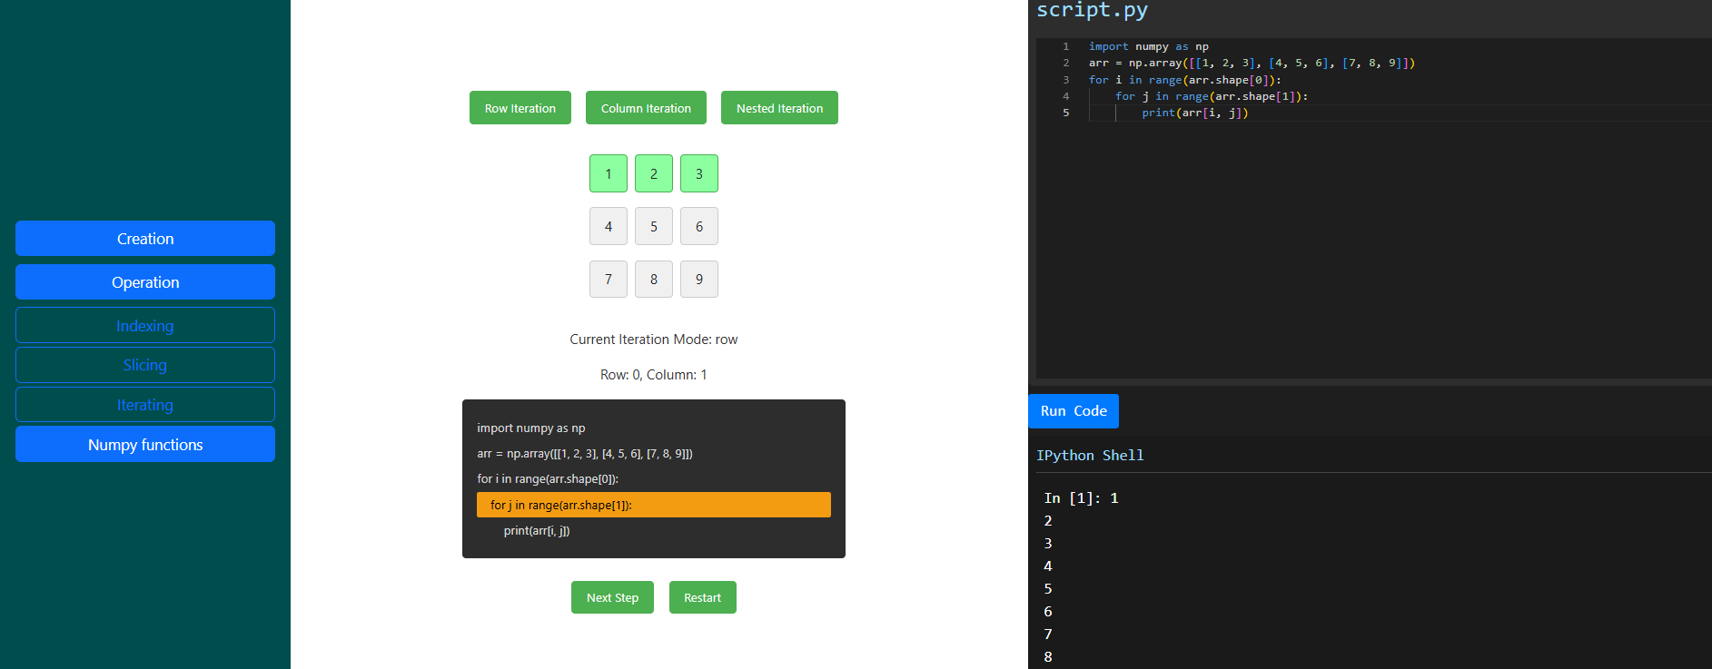Click output value 7 in IPython Shell

(x=1048, y=635)
